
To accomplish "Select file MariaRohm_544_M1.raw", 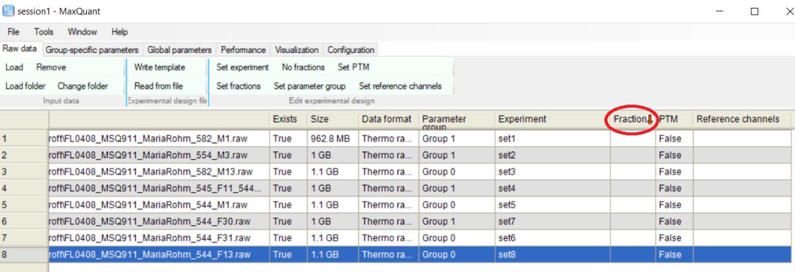I will tap(159, 204).
